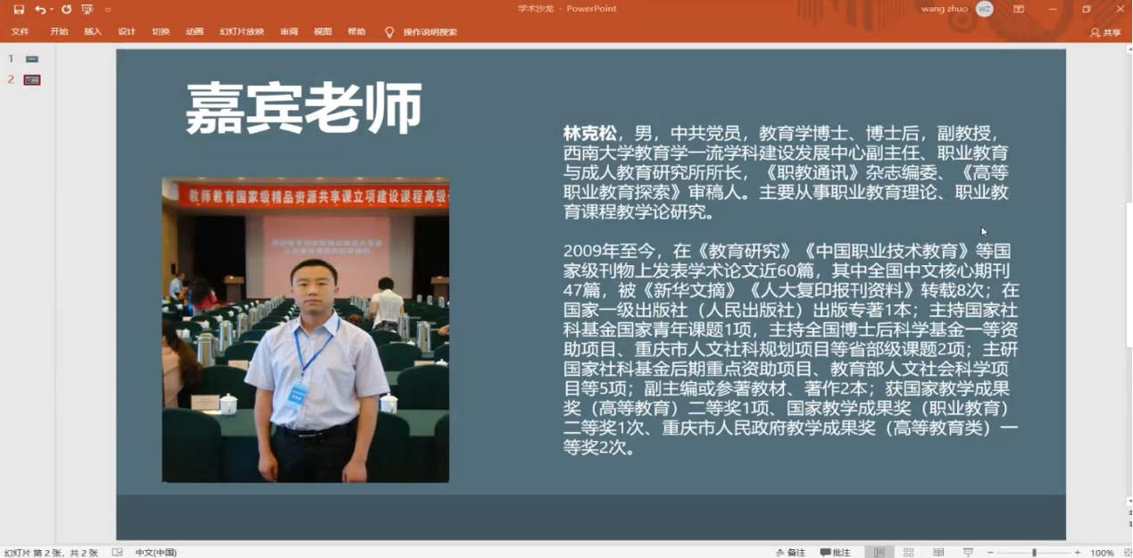Click the WZ account avatar
Screen dimensions: 1133x558
(987, 7)
